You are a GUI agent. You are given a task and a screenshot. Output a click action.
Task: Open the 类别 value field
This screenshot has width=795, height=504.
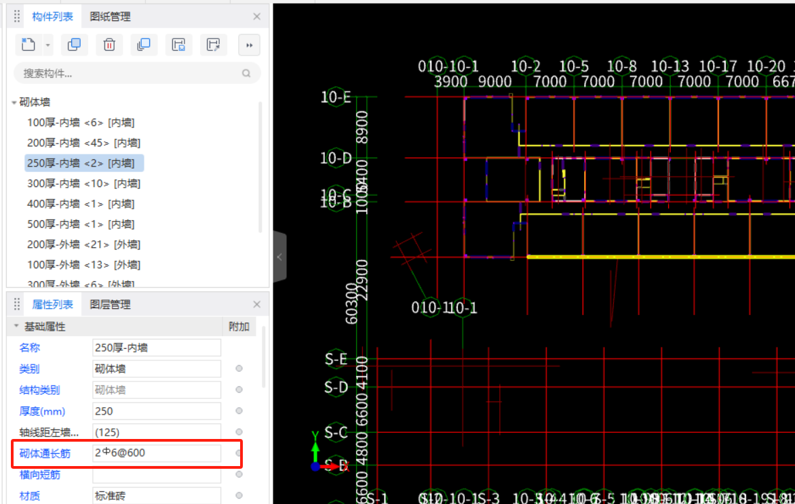157,369
